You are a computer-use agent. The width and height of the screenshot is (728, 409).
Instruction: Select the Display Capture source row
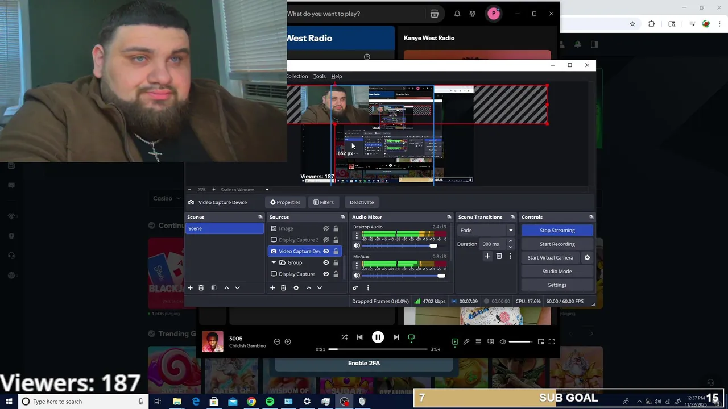click(305, 274)
